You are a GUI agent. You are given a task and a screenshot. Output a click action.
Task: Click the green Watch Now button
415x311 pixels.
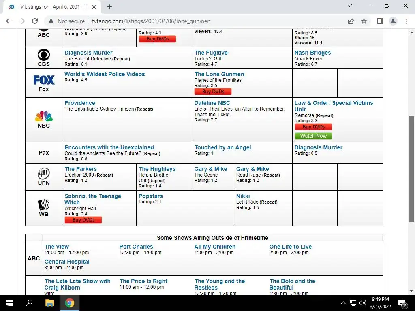point(313,136)
